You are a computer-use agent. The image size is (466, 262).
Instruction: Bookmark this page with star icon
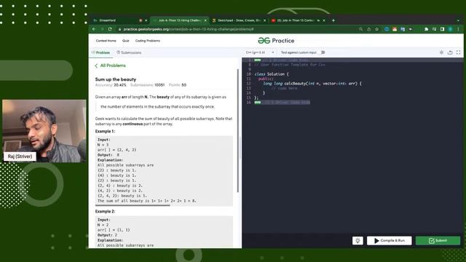pos(377,29)
